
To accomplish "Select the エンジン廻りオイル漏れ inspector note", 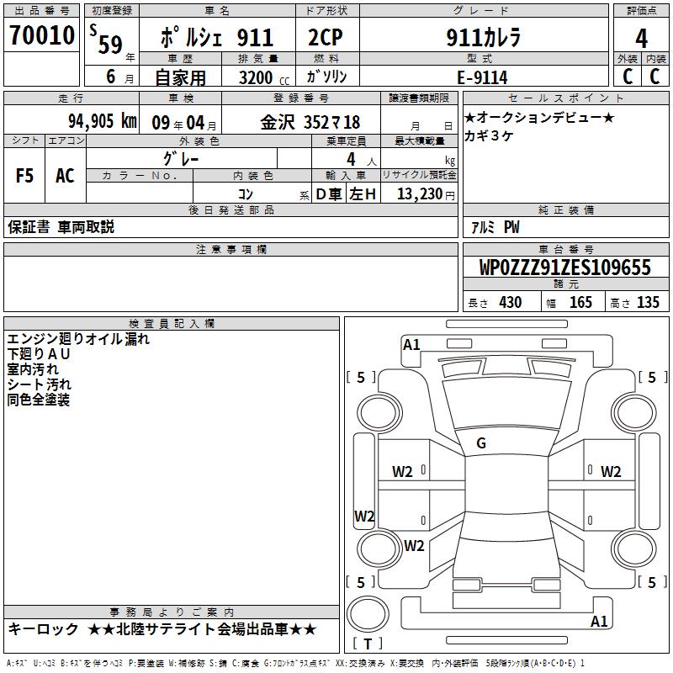I will click(x=78, y=339).
